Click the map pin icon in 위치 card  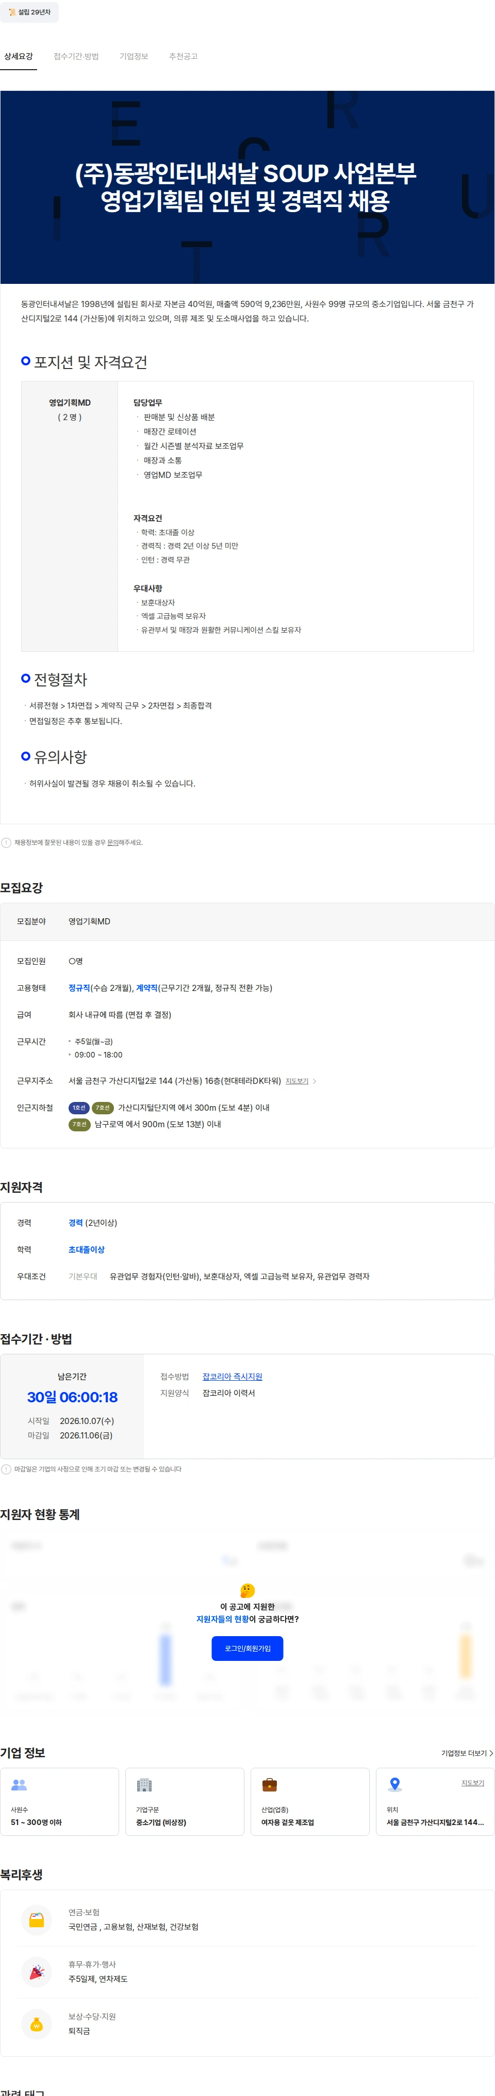coord(394,1784)
